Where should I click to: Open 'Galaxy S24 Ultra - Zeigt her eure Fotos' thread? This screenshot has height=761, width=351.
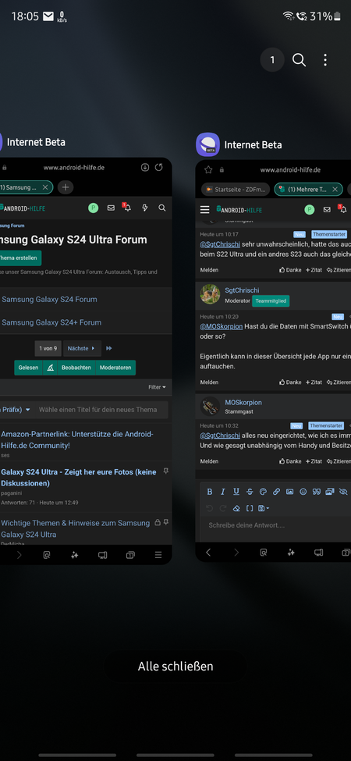(x=79, y=478)
